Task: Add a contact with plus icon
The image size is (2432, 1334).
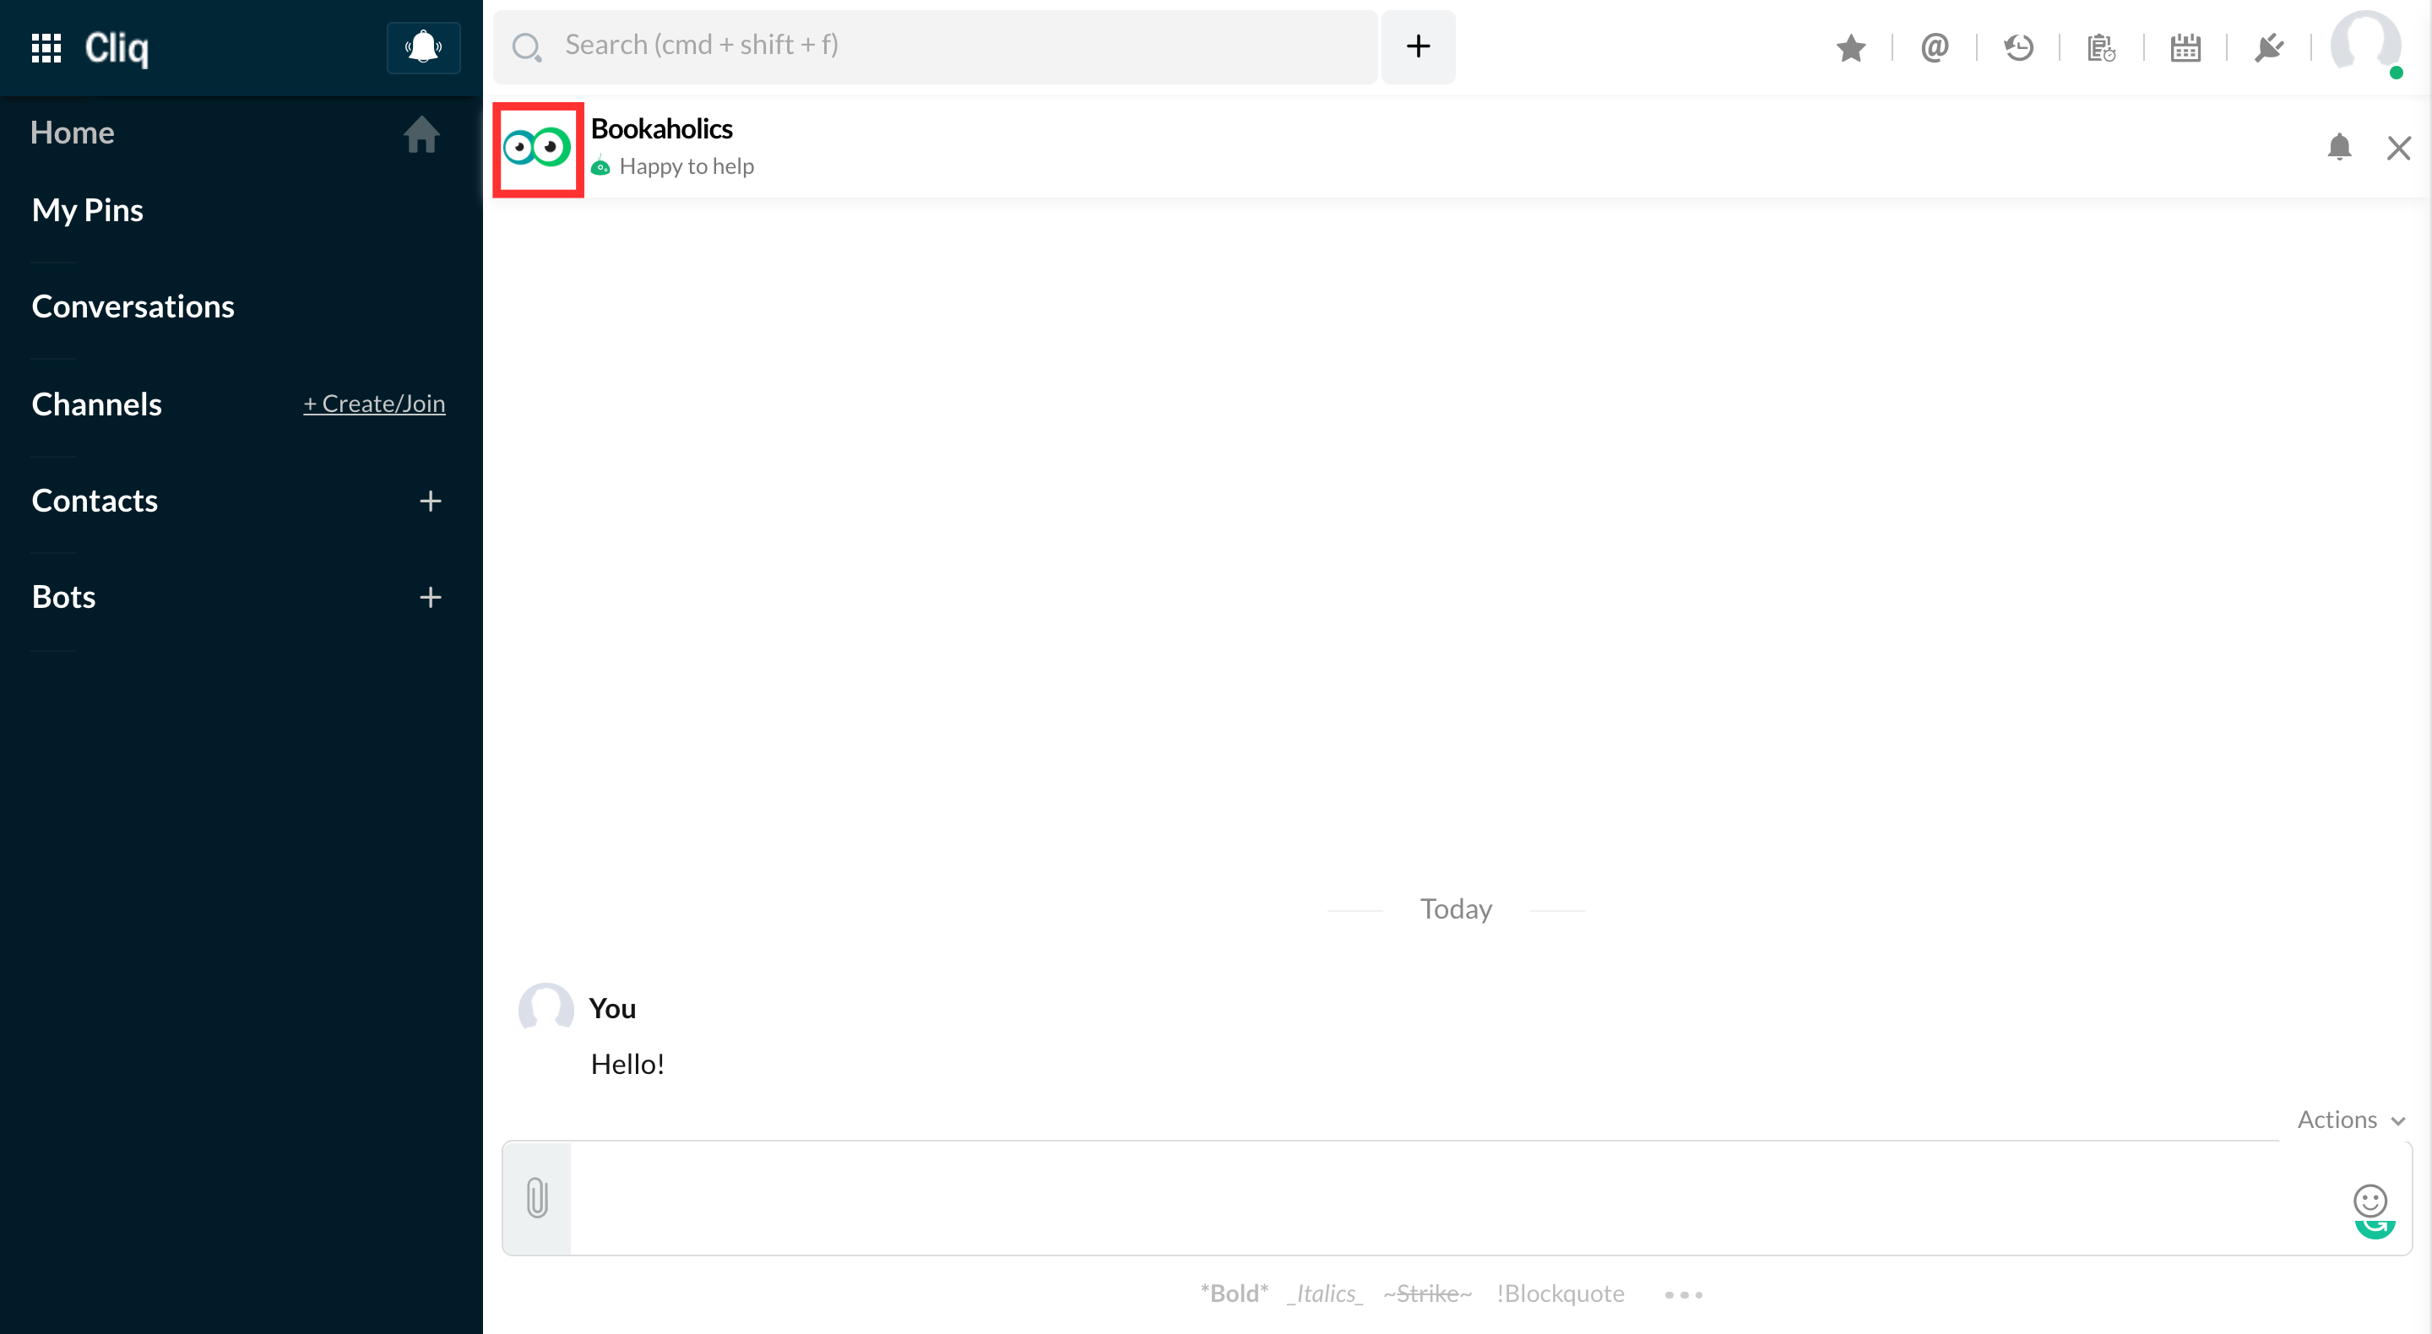Action: point(431,502)
